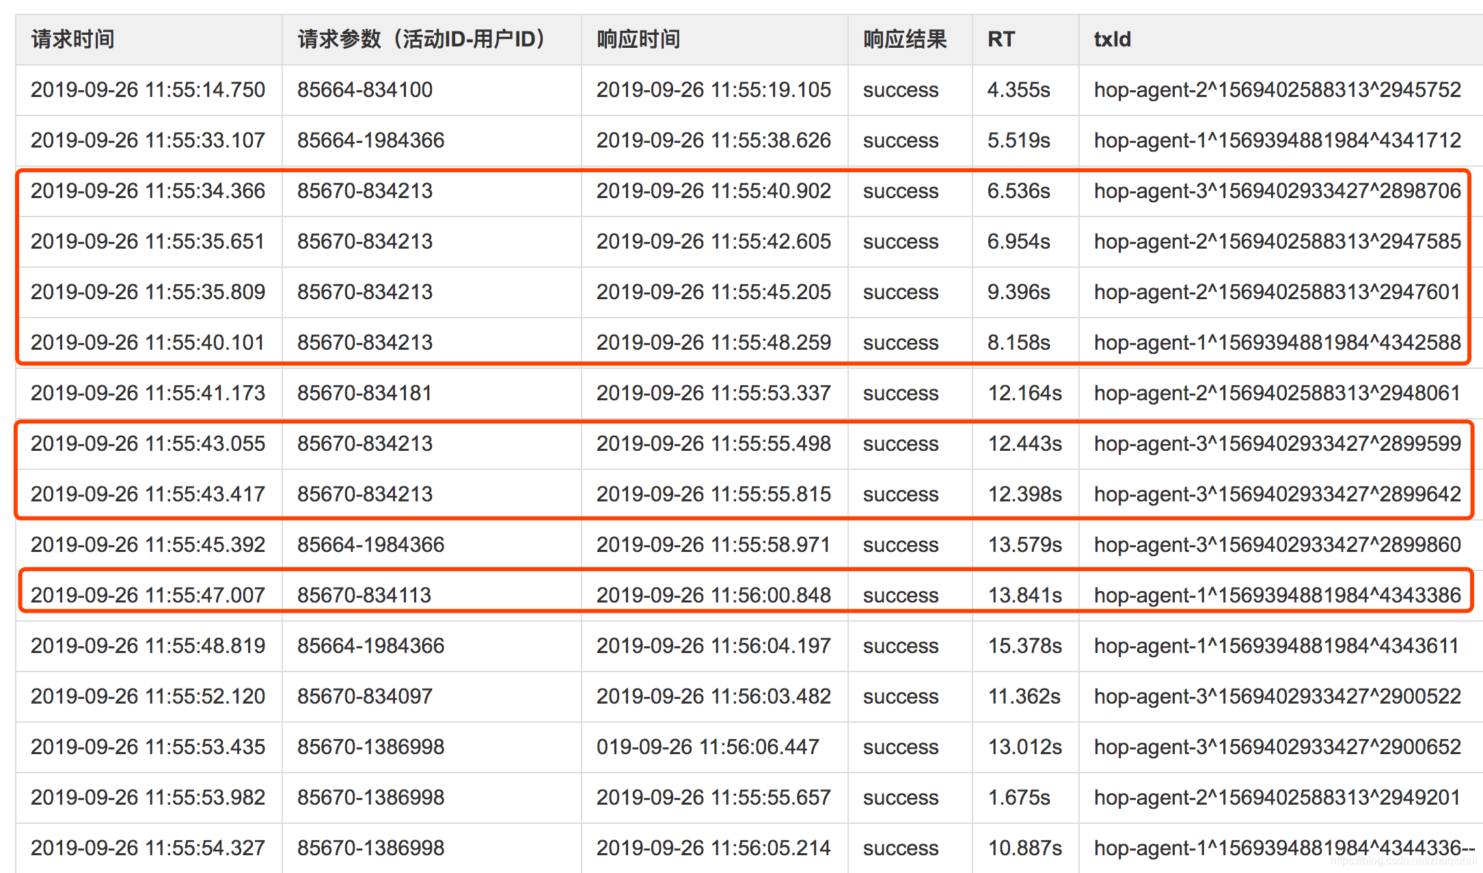Viewport: 1483px width, 873px height.
Task: Click the RT column header
Action: pyautogui.click(x=1001, y=40)
